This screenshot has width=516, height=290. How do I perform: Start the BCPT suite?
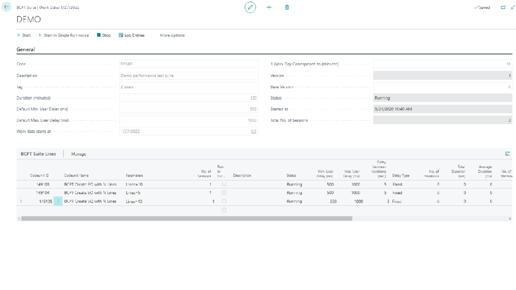[24, 35]
